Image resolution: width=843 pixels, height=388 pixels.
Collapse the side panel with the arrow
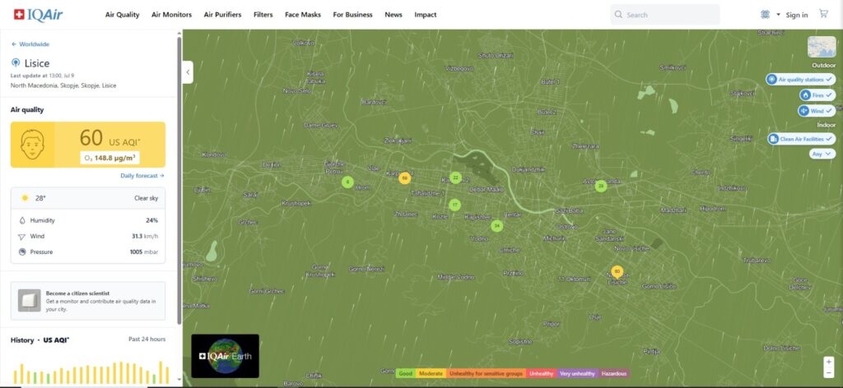click(x=188, y=72)
